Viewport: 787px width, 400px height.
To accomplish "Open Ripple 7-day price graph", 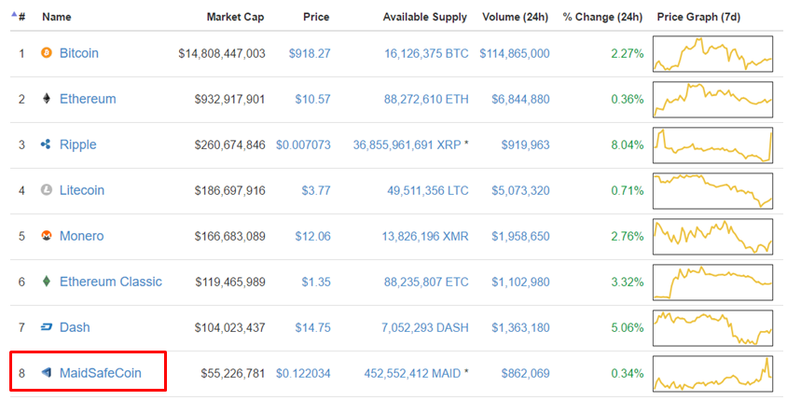I will (x=712, y=145).
